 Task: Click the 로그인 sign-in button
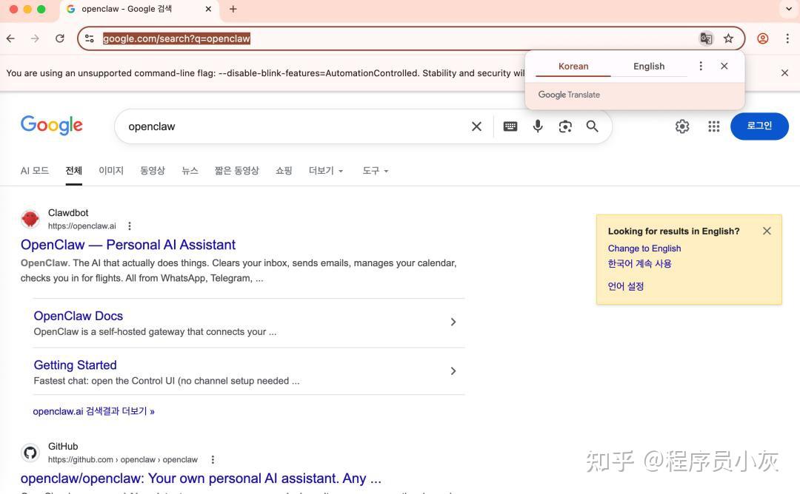759,126
